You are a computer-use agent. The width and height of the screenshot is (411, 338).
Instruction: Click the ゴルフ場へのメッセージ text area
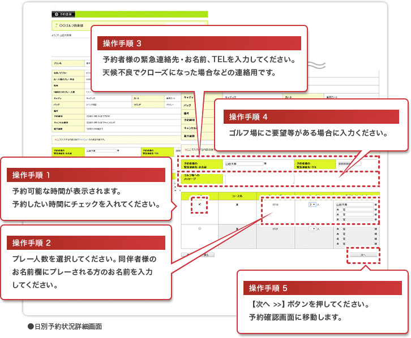[x=259, y=179]
